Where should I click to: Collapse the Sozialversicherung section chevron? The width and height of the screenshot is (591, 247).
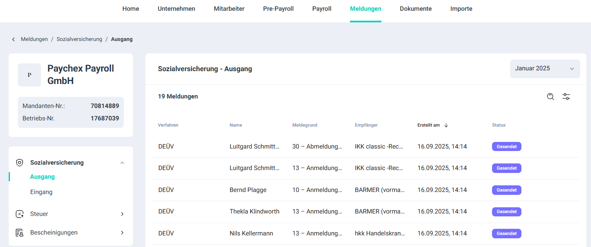[x=122, y=163]
